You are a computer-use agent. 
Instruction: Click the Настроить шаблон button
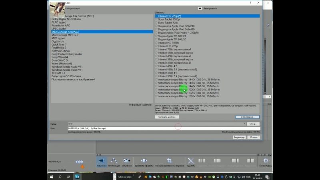(x=167, y=117)
